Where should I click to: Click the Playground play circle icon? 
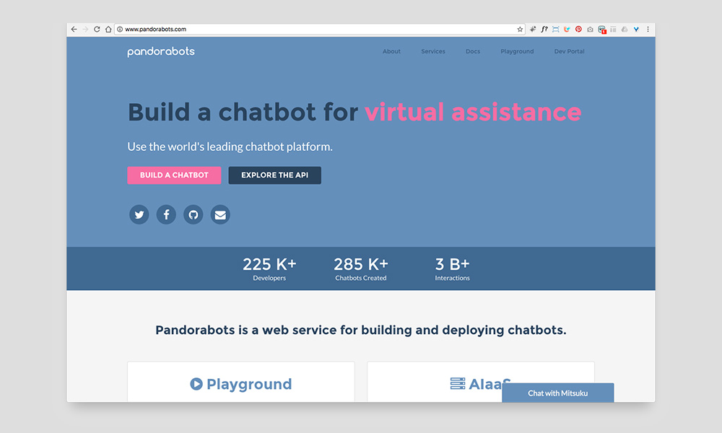point(196,384)
